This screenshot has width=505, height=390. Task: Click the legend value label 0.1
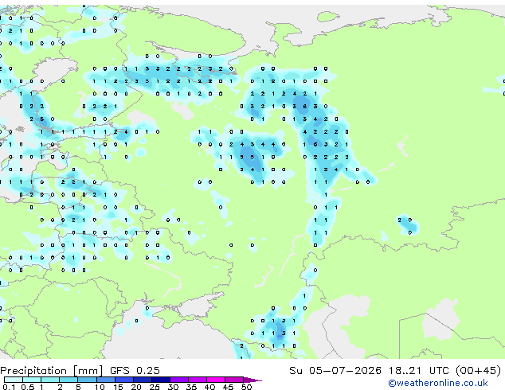(x=9, y=387)
